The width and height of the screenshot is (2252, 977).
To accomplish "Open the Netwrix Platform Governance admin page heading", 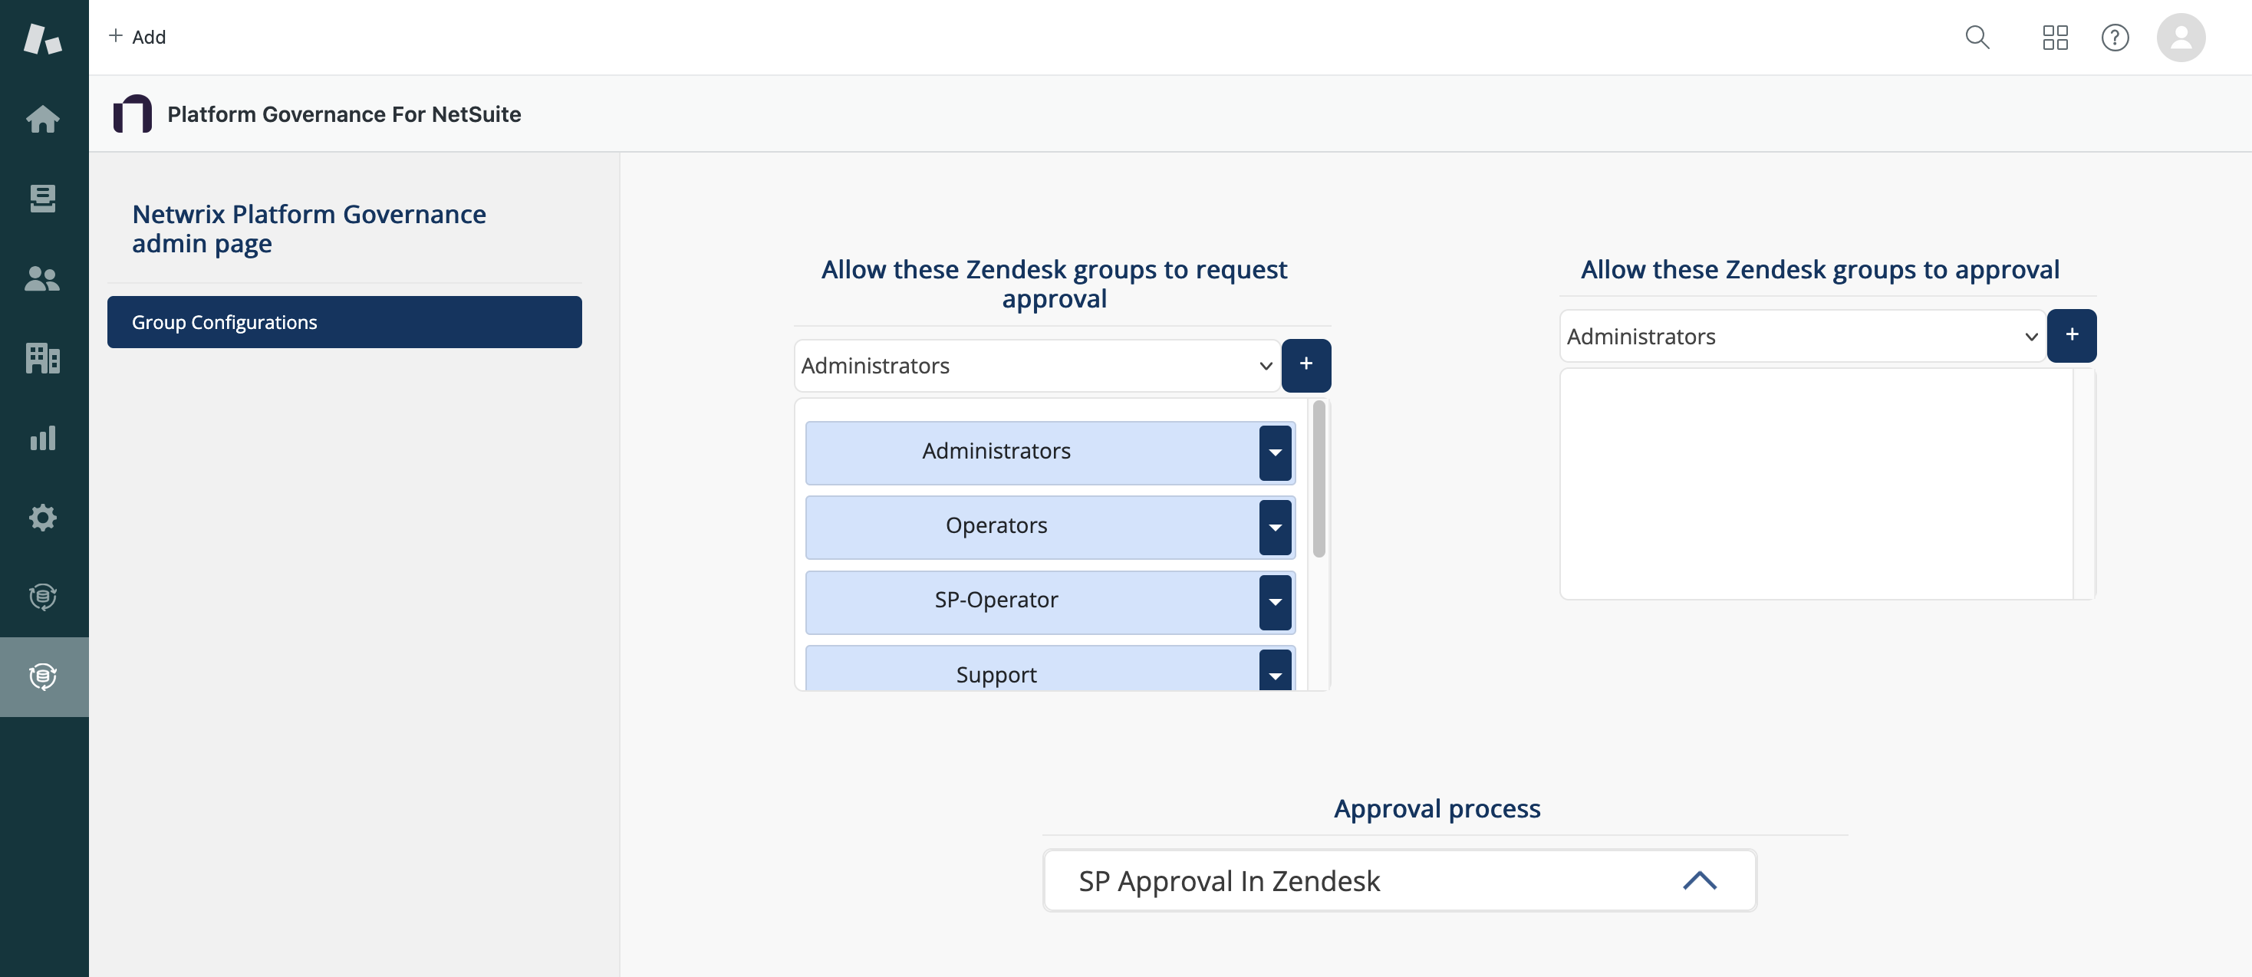I will 308,228.
